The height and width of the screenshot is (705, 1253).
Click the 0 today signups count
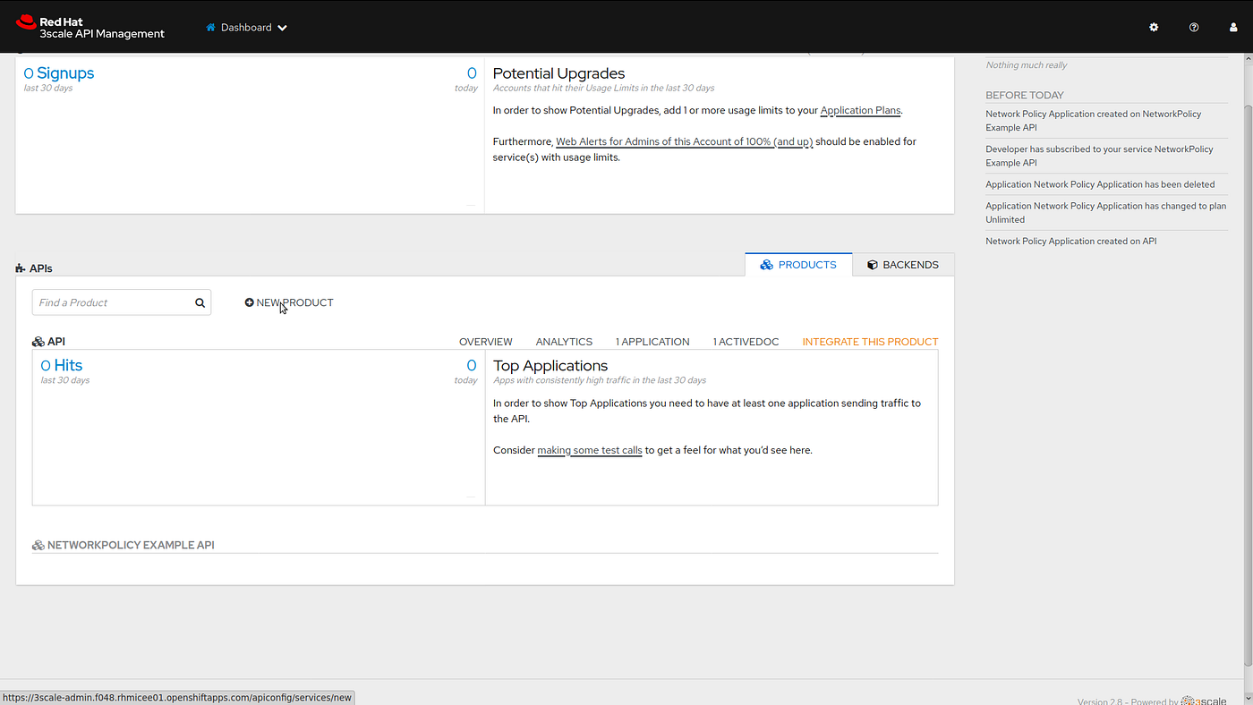pos(472,73)
